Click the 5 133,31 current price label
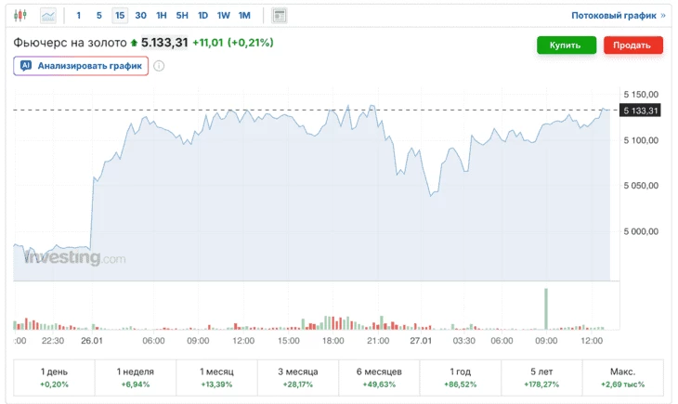 [642, 111]
